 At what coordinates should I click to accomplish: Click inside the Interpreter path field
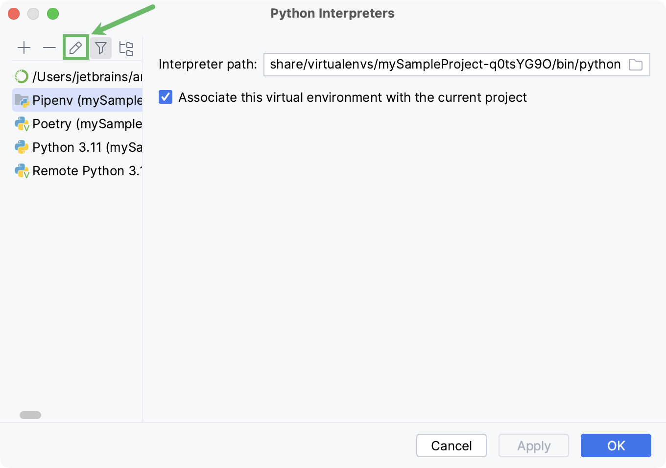pos(441,64)
